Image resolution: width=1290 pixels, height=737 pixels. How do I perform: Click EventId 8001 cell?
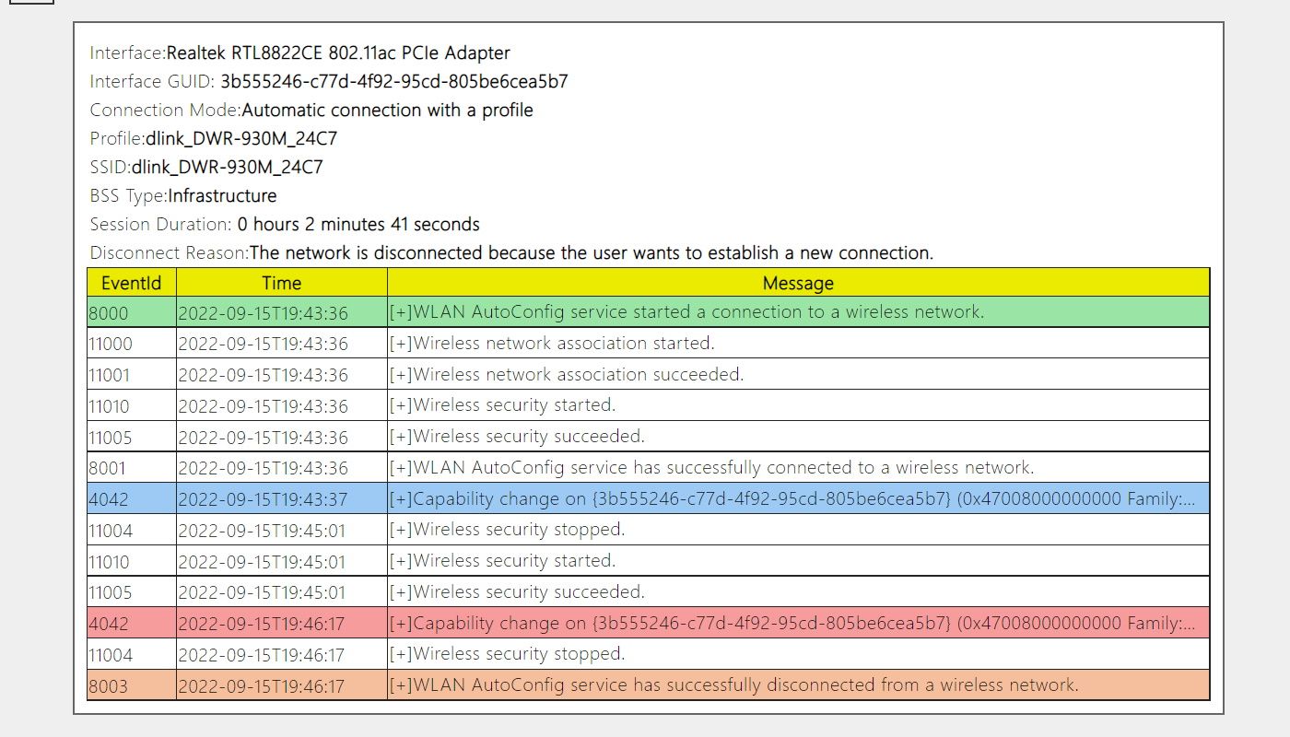132,468
